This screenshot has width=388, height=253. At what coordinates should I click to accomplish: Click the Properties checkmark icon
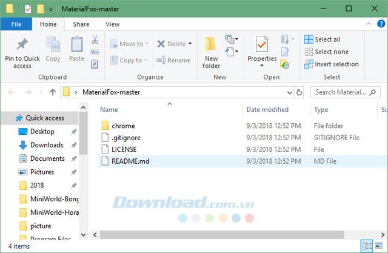(262, 44)
